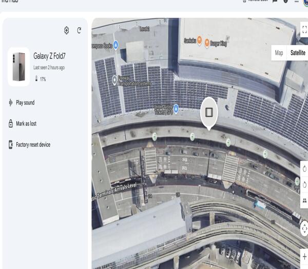
Task: Click the United Airlines Tickets map marker
Action: [176, 108]
